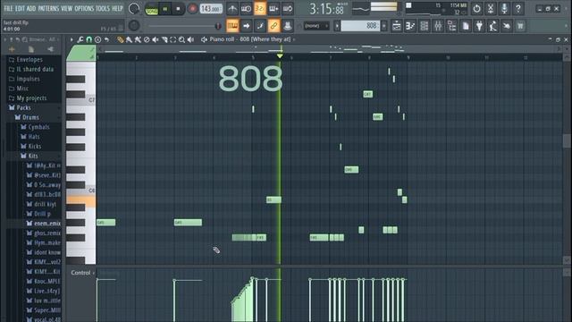
Task: Adjust the master volume knob
Action: pos(134,9)
